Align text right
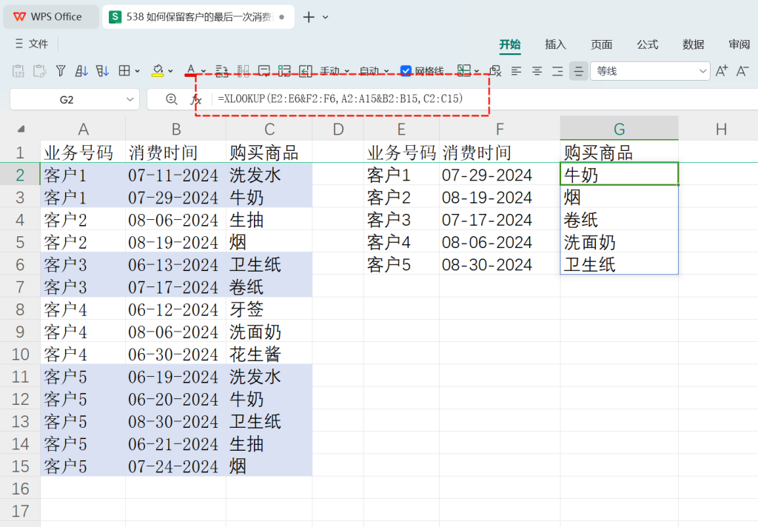This screenshot has height=527, width=758. coord(558,71)
